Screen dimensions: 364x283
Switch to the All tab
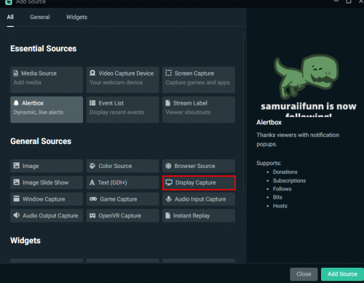(x=10, y=17)
